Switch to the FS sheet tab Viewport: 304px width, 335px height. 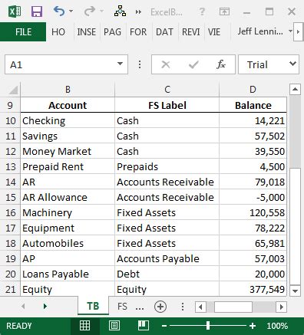point(122,306)
